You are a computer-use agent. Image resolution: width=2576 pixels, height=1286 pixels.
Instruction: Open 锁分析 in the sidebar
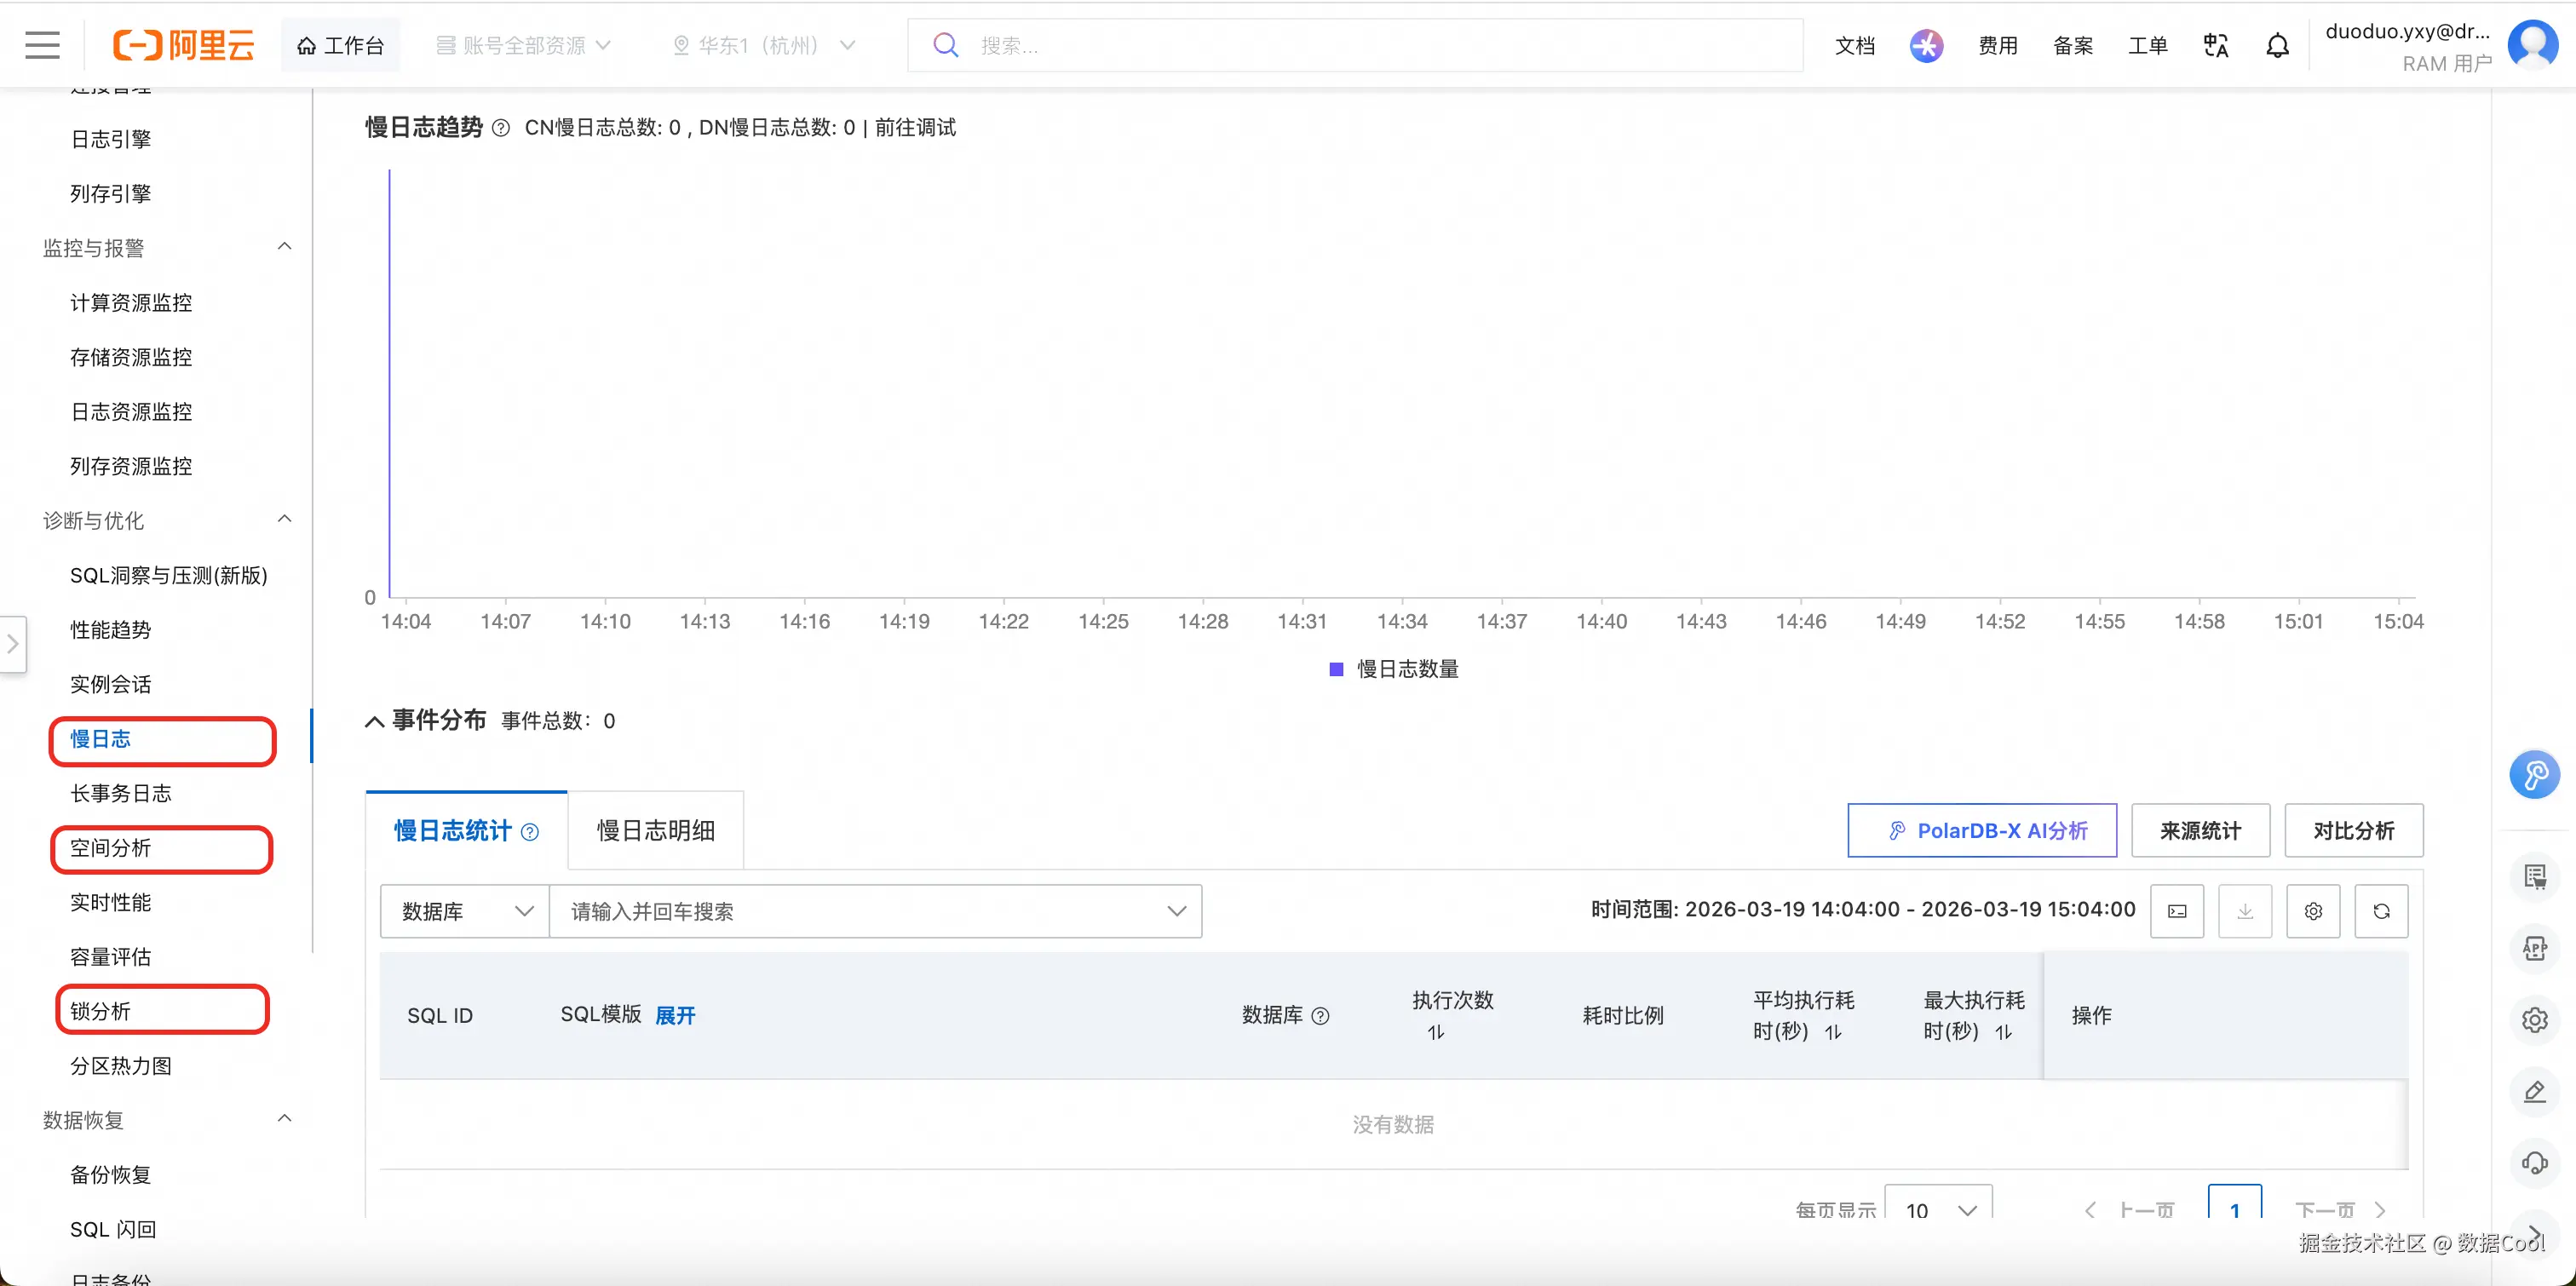[101, 1011]
